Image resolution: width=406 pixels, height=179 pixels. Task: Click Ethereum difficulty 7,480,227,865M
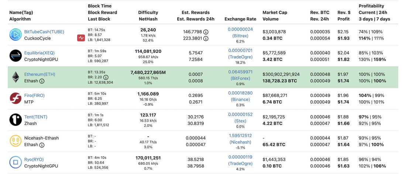(x=148, y=73)
